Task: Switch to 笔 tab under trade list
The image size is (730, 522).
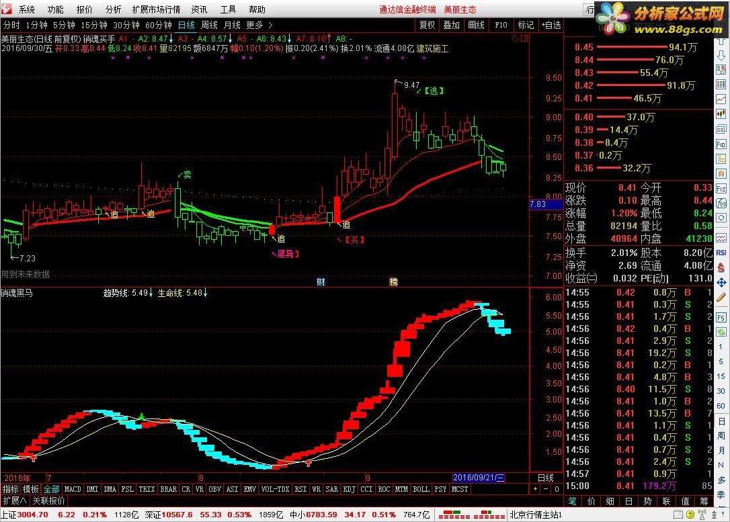Action: point(573,501)
